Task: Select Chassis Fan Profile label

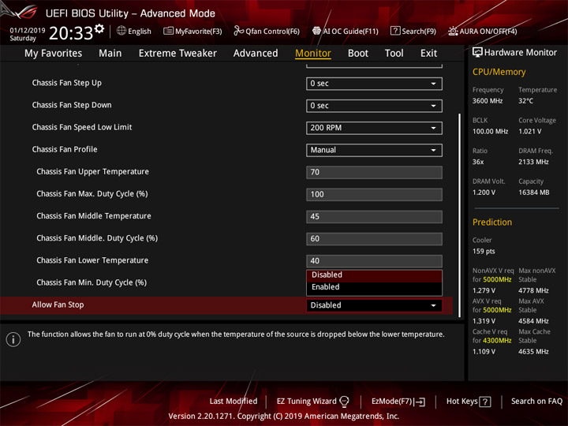Action: [65, 150]
